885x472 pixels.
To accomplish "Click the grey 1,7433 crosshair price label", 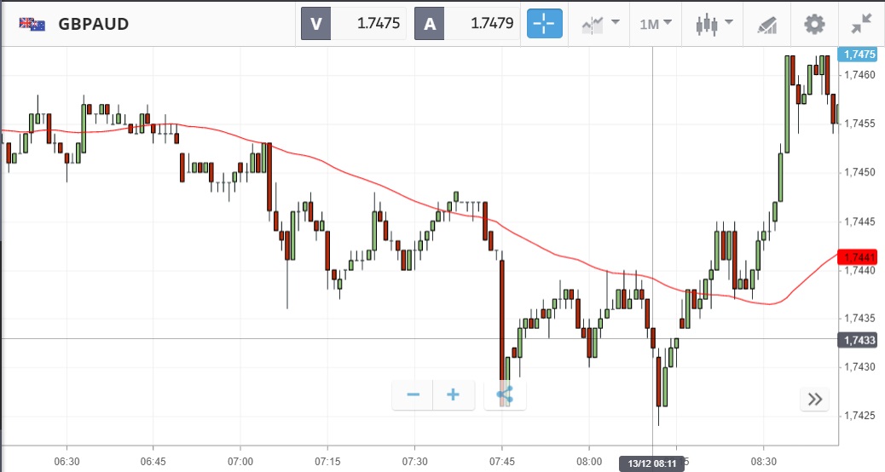I will coord(859,340).
